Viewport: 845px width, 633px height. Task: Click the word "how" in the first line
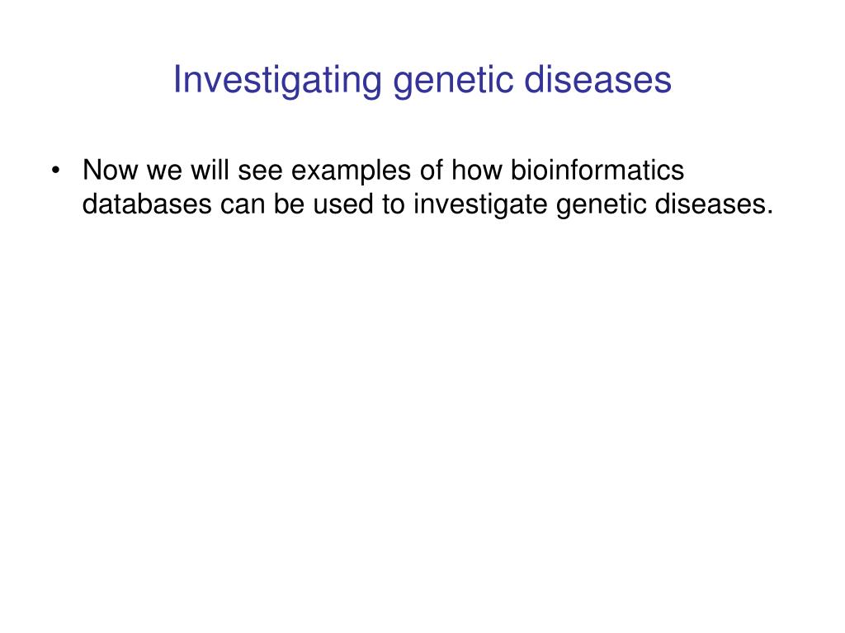coord(477,170)
